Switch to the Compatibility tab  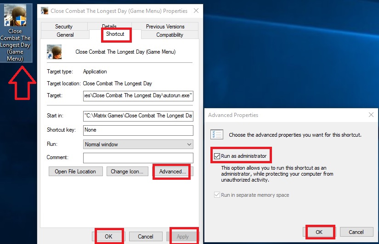click(170, 35)
